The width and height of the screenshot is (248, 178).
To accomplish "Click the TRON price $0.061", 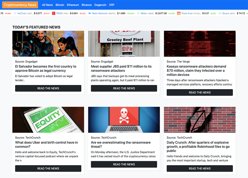I will click(74, 13).
